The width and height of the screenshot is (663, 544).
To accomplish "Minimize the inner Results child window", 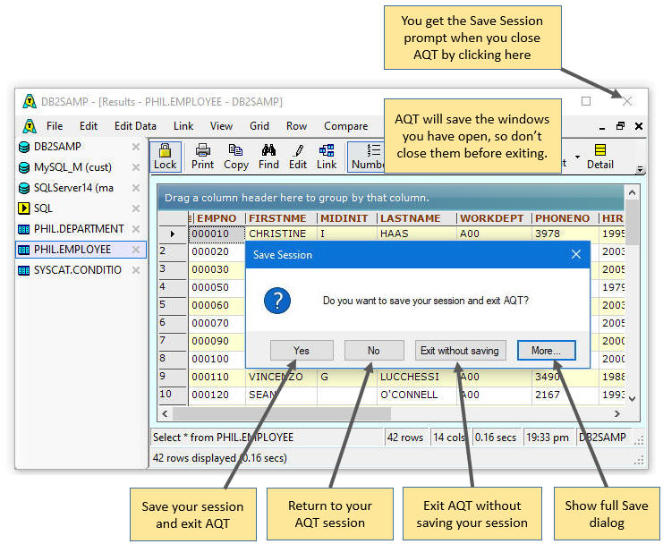I will tap(602, 126).
